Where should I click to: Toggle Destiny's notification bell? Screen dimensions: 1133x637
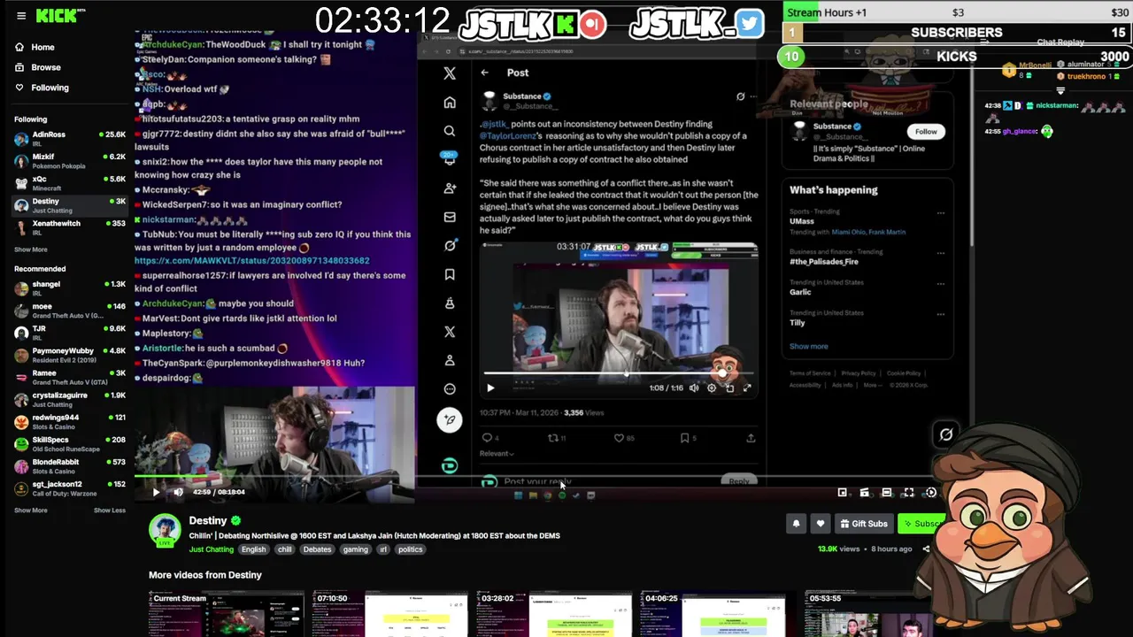click(796, 524)
